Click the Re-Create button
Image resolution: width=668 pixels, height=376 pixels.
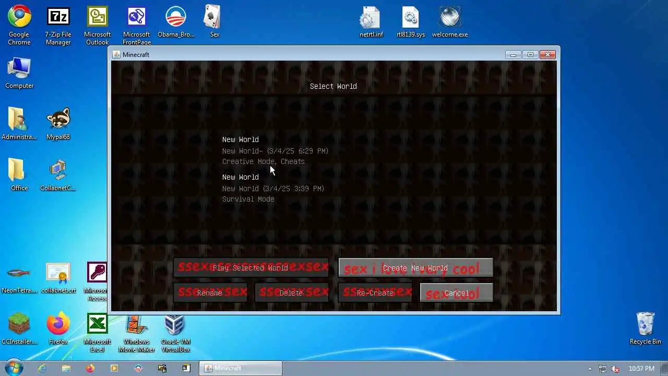[375, 293]
